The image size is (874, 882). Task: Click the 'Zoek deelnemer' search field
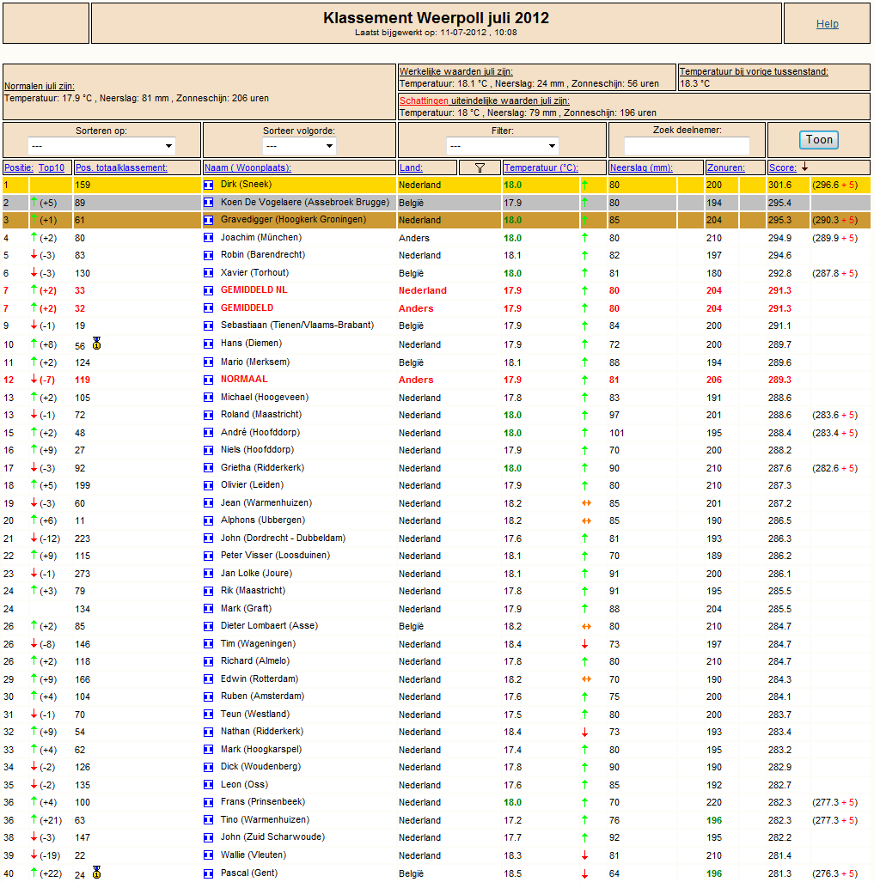pyautogui.click(x=687, y=146)
